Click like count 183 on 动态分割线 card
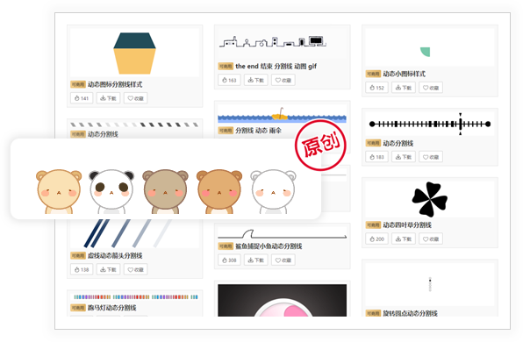 pyautogui.click(x=377, y=157)
